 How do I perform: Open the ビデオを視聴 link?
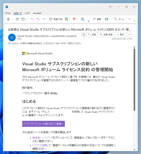point(39,145)
